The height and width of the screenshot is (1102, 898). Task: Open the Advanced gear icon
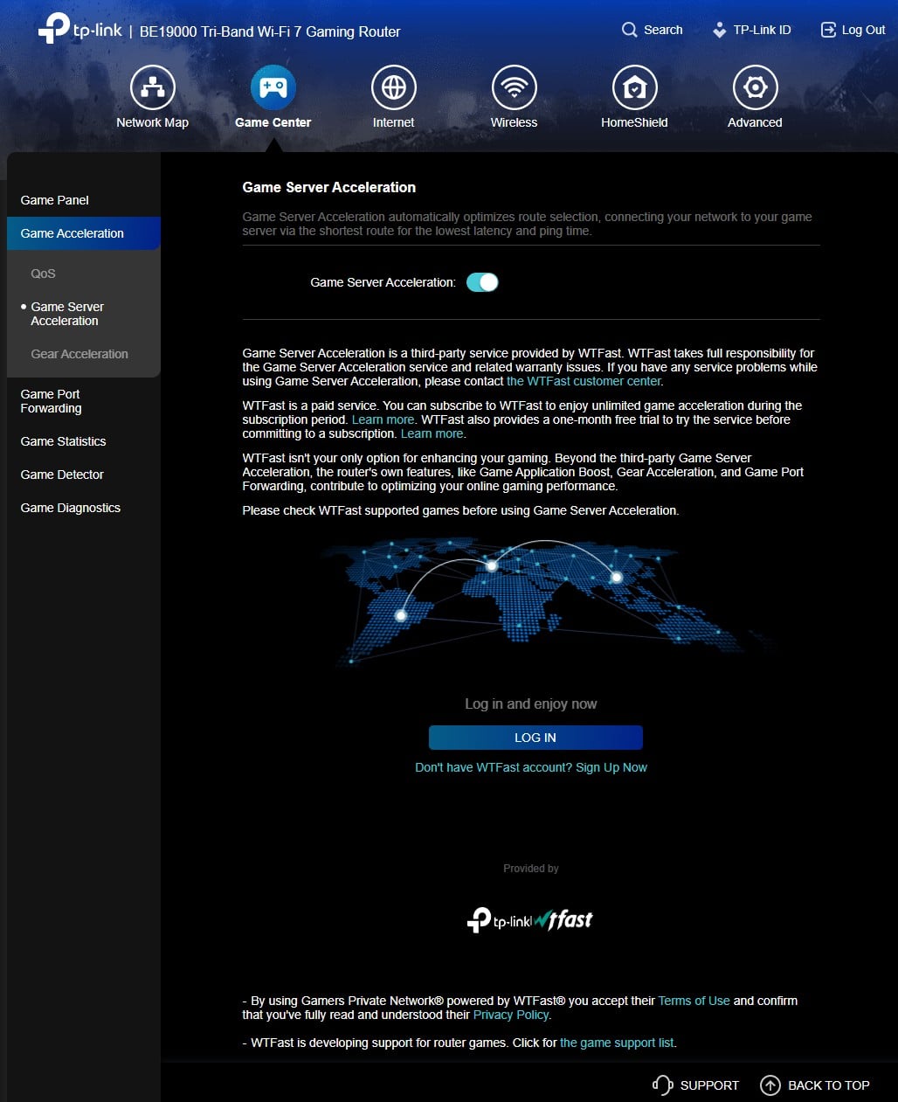[756, 87]
